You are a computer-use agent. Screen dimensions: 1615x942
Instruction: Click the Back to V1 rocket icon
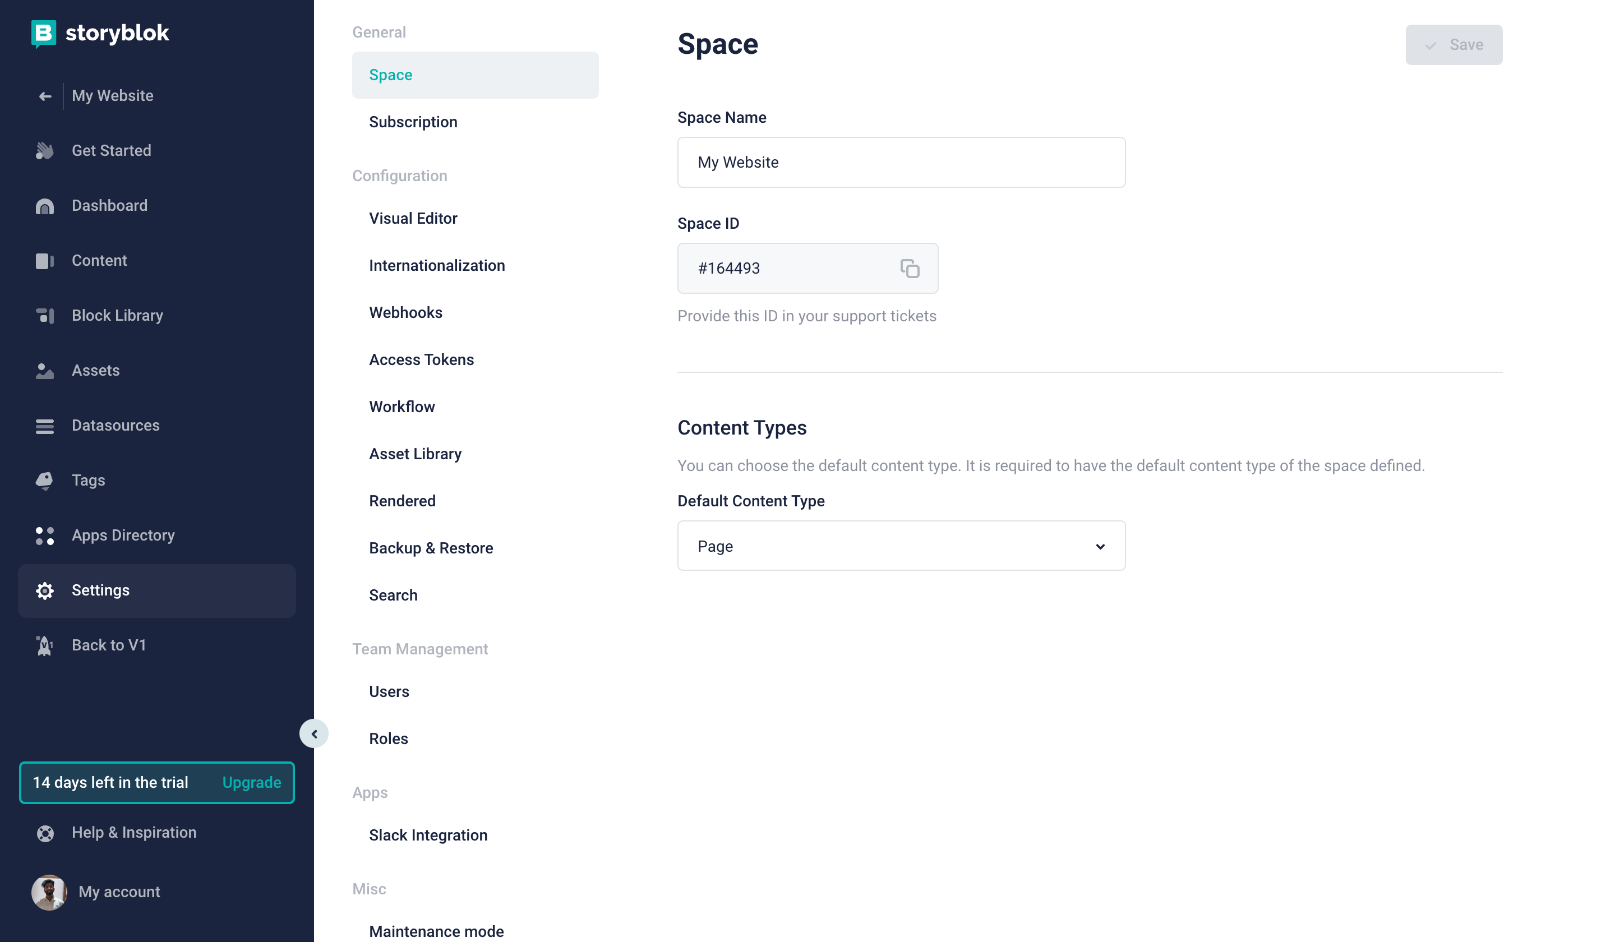(44, 645)
